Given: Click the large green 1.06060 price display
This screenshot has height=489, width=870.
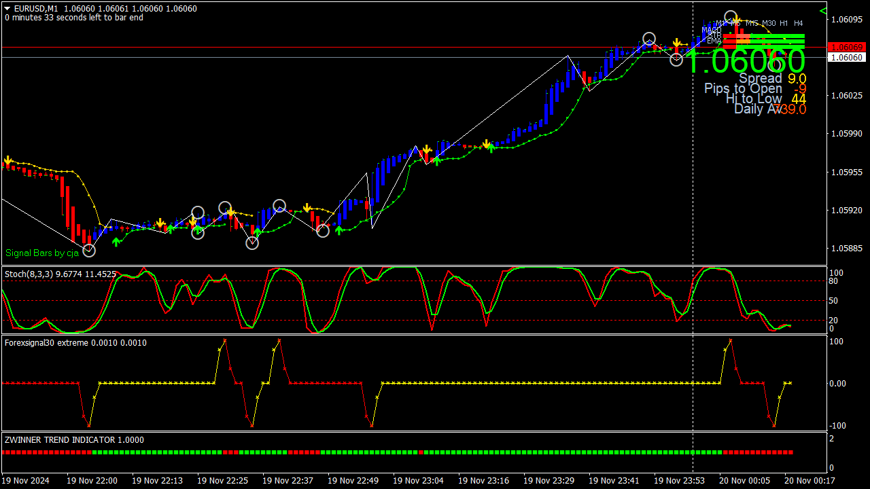Looking at the screenshot, I should (746, 62).
